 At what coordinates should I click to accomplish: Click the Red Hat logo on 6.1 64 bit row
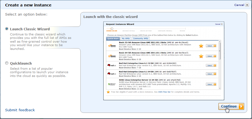click(x=112, y=74)
